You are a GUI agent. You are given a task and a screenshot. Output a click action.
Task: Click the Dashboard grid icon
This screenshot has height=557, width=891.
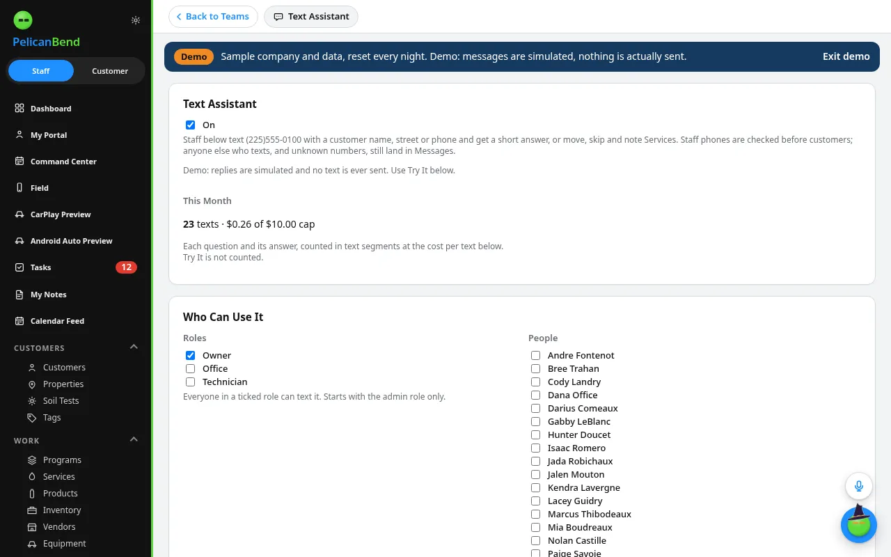[19, 109]
